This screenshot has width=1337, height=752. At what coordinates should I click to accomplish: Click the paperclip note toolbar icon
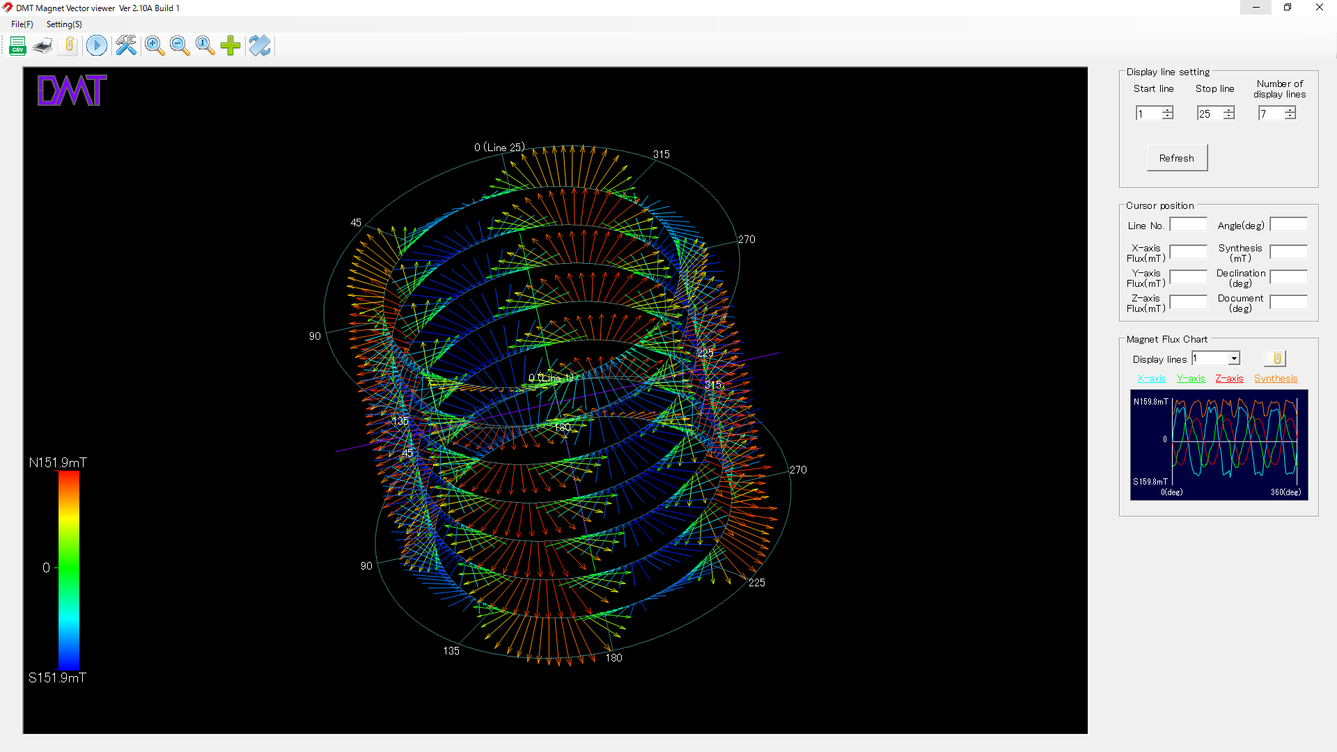coord(69,46)
